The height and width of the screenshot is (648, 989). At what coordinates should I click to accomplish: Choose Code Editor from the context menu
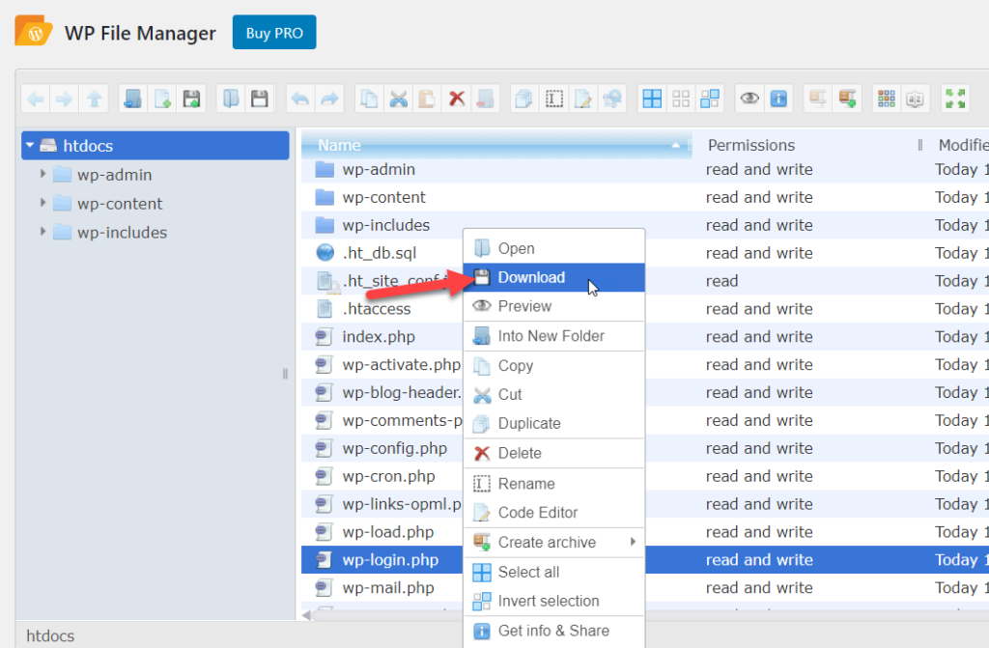pyautogui.click(x=553, y=513)
